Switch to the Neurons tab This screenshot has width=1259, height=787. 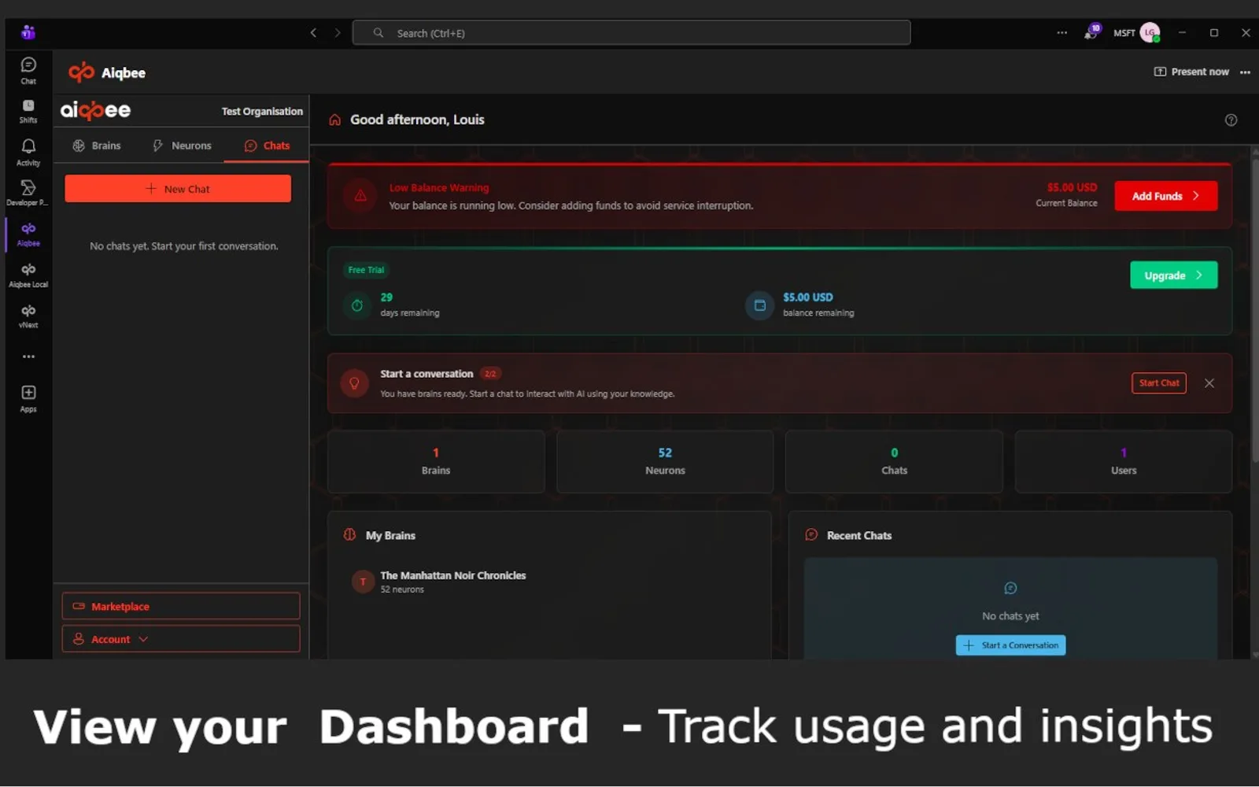pyautogui.click(x=182, y=146)
